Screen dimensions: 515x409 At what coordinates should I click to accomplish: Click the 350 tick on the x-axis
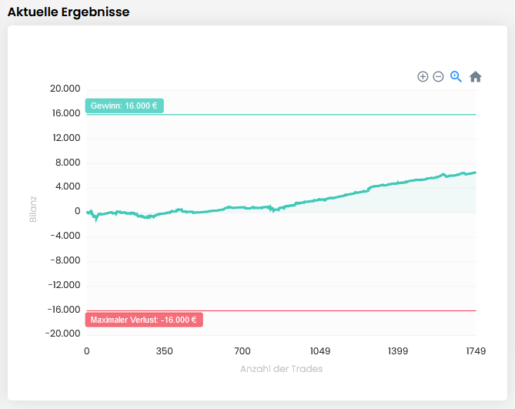point(164,351)
